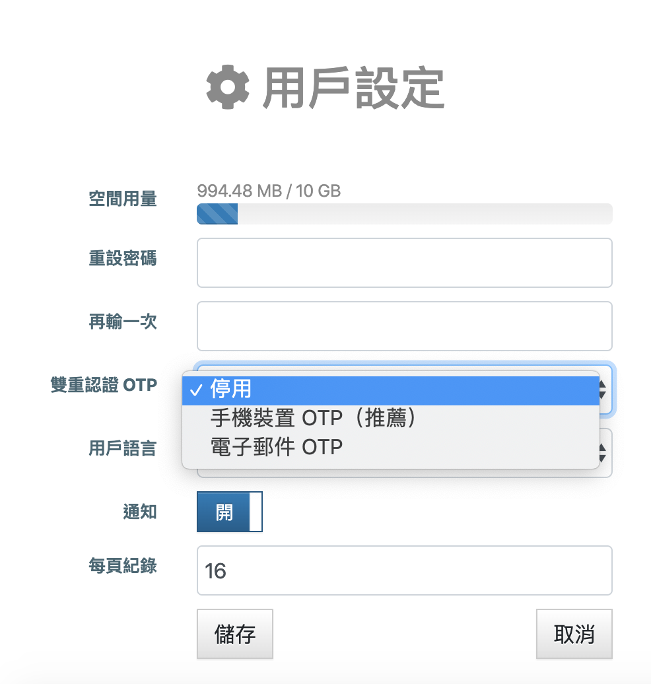Click the 用戶語言 field label

pyautogui.click(x=123, y=448)
